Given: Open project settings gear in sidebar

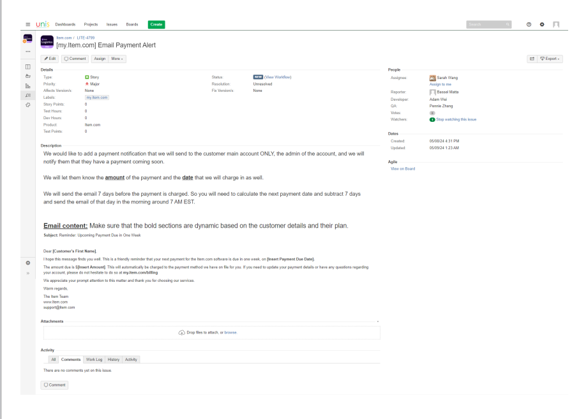Looking at the screenshot, I should pos(27,263).
